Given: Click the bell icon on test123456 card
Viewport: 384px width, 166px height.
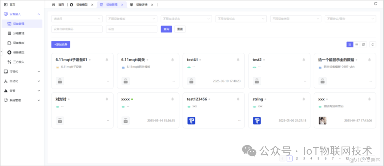Looking at the screenshot, I should (x=238, y=99).
